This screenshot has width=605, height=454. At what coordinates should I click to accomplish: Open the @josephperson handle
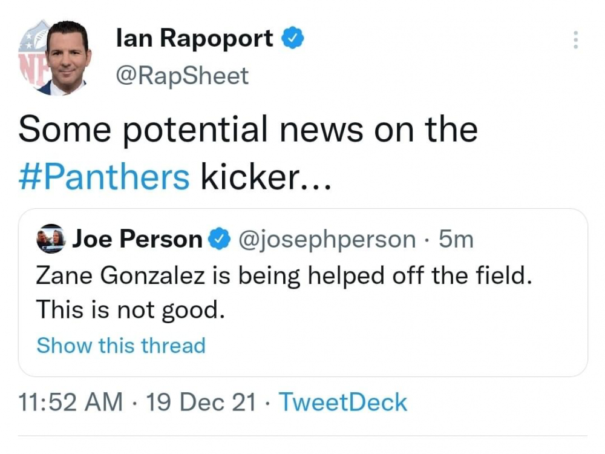click(x=328, y=240)
